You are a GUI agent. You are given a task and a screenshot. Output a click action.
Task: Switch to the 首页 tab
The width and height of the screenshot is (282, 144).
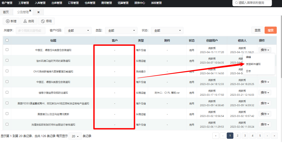point(6,12)
